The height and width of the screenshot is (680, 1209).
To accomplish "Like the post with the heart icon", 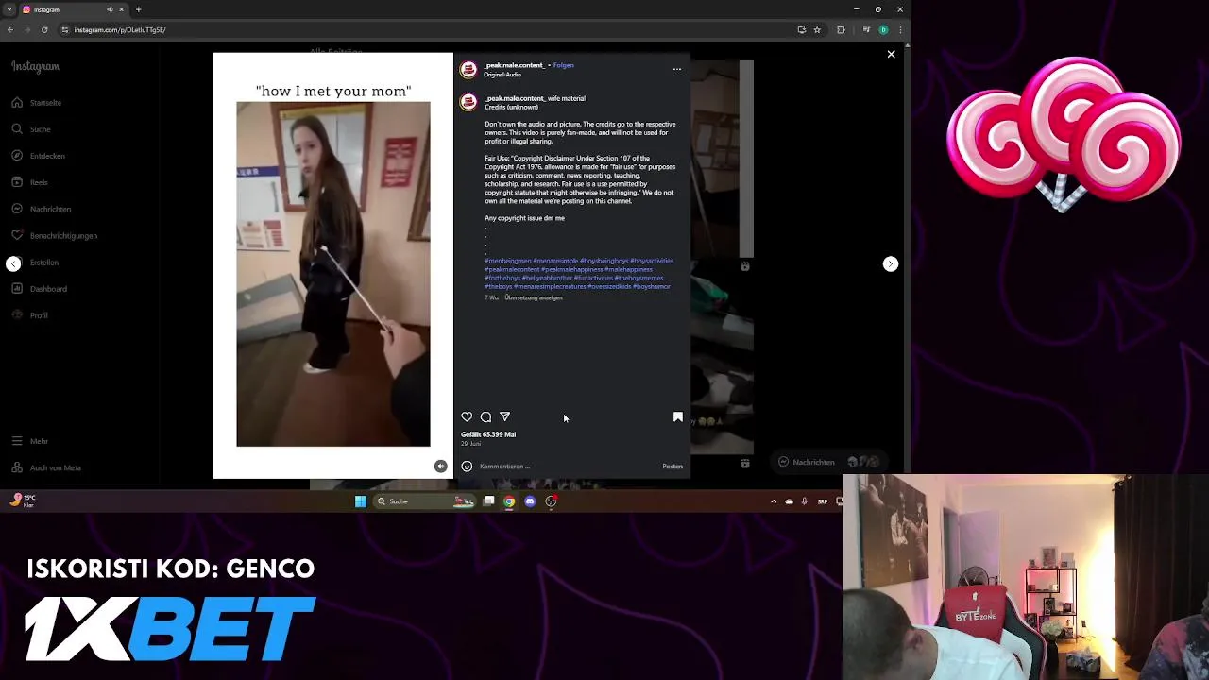I will [x=467, y=416].
